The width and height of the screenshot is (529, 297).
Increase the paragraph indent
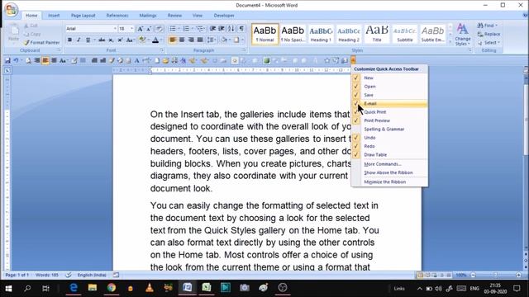click(222, 29)
